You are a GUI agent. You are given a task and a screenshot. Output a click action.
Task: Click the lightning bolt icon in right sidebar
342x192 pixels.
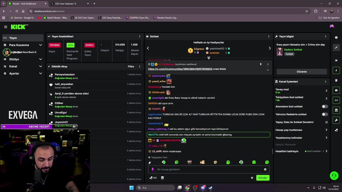[x=336, y=70]
